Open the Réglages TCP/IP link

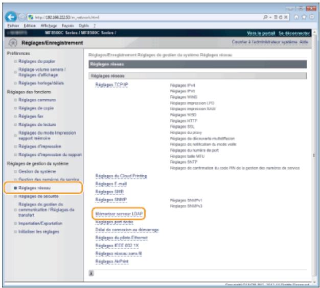[111, 85]
